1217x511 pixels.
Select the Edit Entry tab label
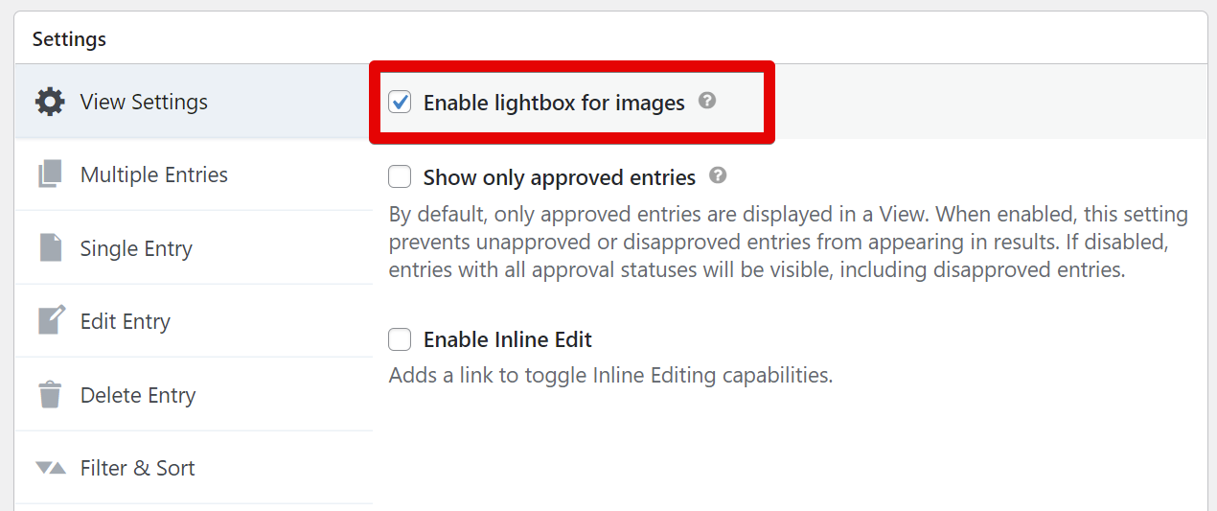[x=126, y=321]
